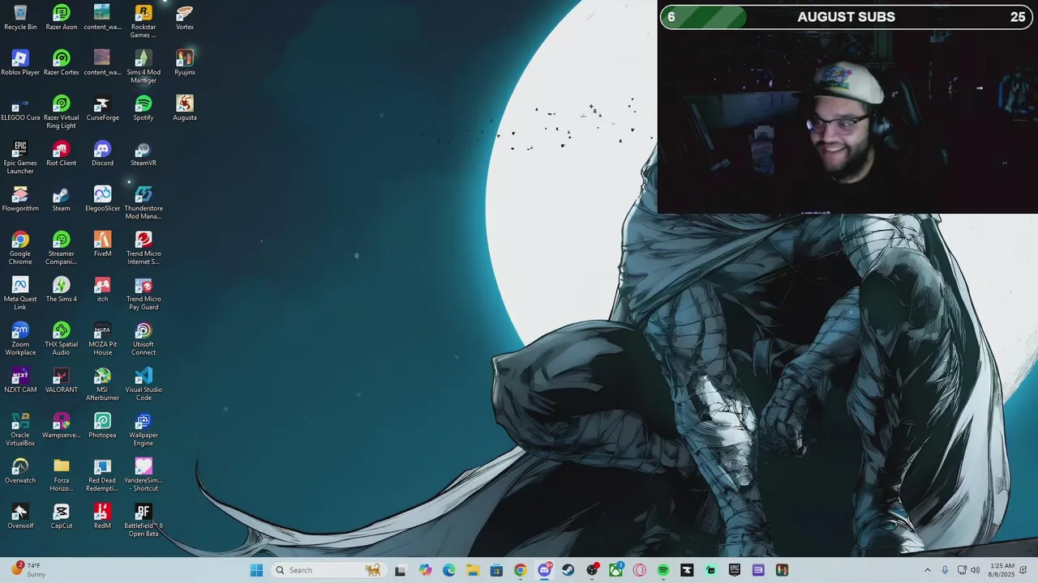
Task: Open Steam from the taskbar
Action: (568, 570)
